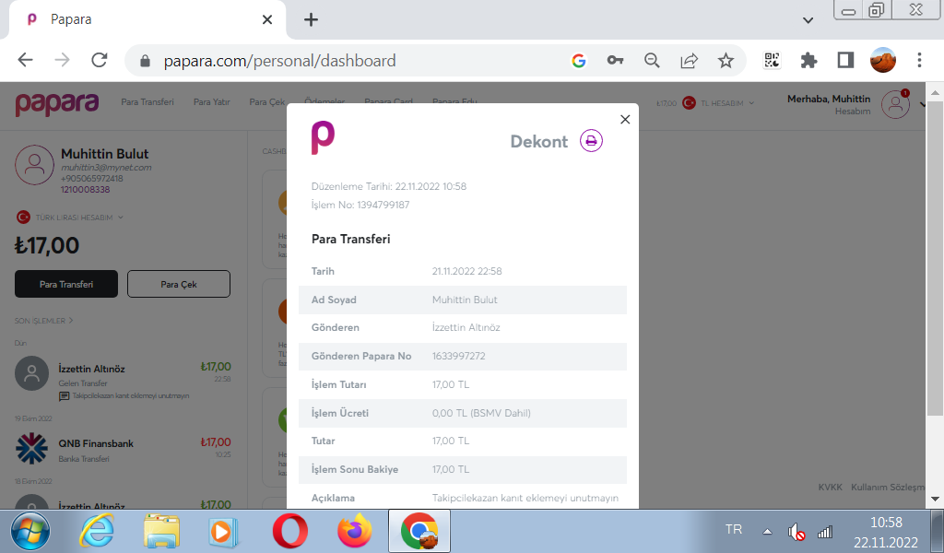Open a new browser tab

[x=312, y=19]
